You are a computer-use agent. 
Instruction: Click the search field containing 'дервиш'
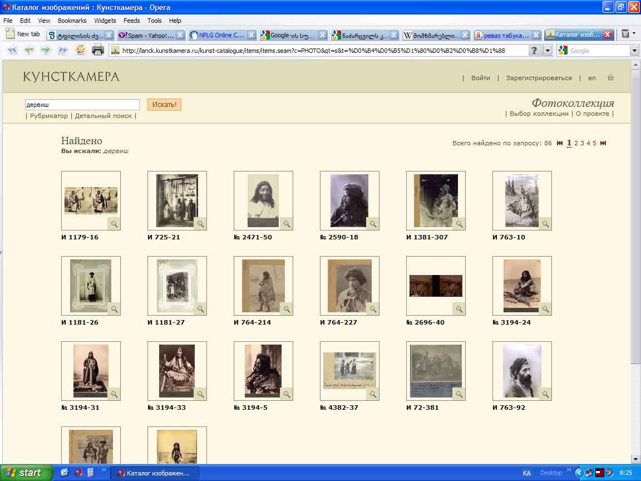pos(82,105)
